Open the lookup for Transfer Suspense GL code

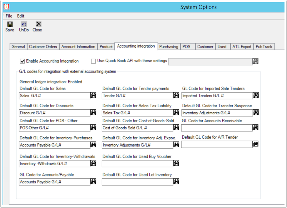256,113
